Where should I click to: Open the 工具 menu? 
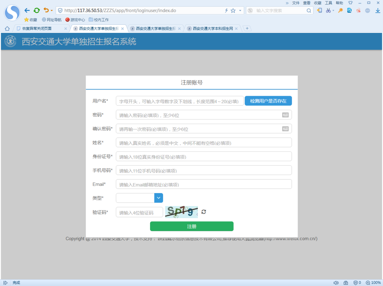[x=328, y=3]
